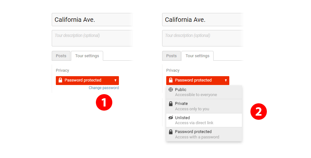
Task: Click arrow on left Password protected dropdown
Action: (115, 80)
